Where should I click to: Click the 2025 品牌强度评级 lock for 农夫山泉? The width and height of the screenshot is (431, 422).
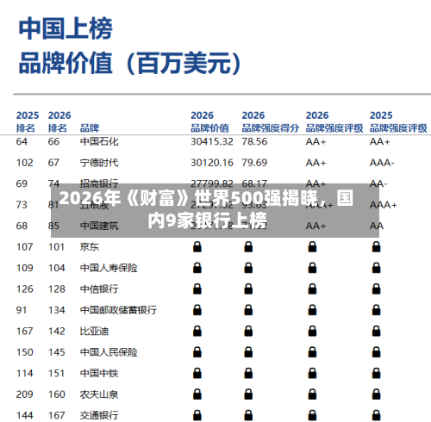pyautogui.click(x=376, y=394)
